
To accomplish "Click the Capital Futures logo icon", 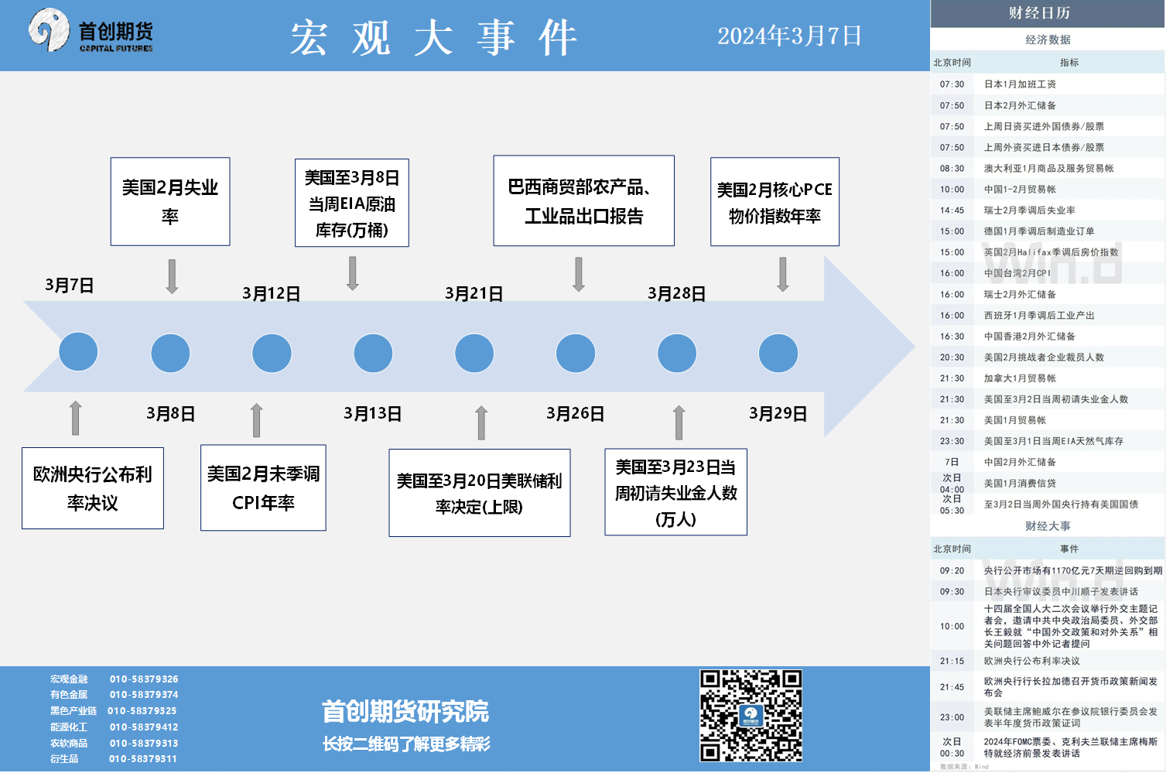I will [x=50, y=30].
